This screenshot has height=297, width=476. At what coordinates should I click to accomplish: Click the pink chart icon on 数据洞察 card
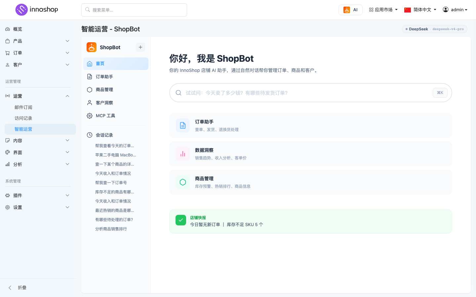pyautogui.click(x=183, y=154)
